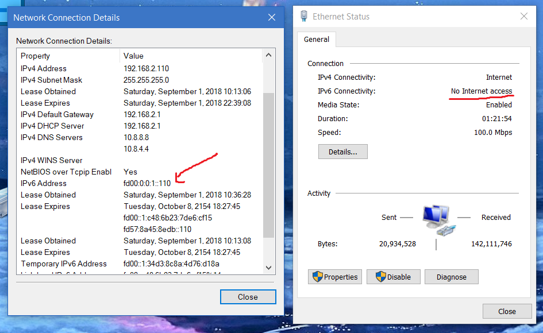Image resolution: width=543 pixels, height=333 pixels.
Task: Click the IPv4 Default Gateway property label
Action: [x=57, y=115]
